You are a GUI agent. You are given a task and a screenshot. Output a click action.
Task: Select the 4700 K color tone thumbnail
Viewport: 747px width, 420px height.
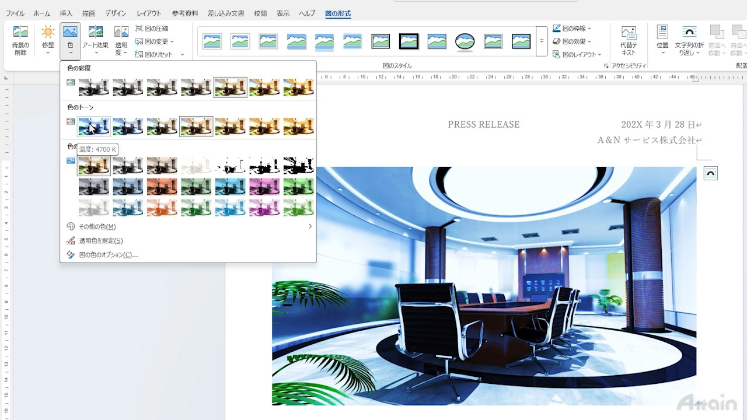pyautogui.click(x=94, y=126)
